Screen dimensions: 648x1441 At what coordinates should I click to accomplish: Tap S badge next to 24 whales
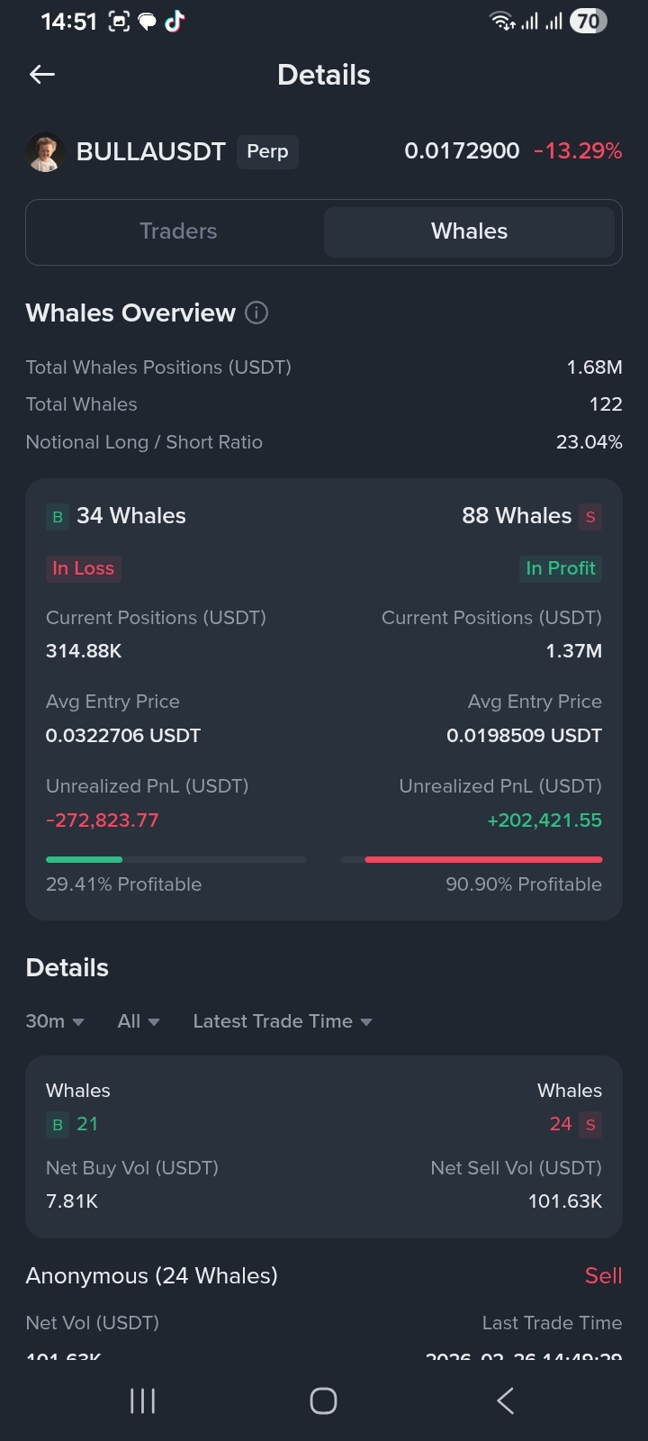click(590, 1125)
